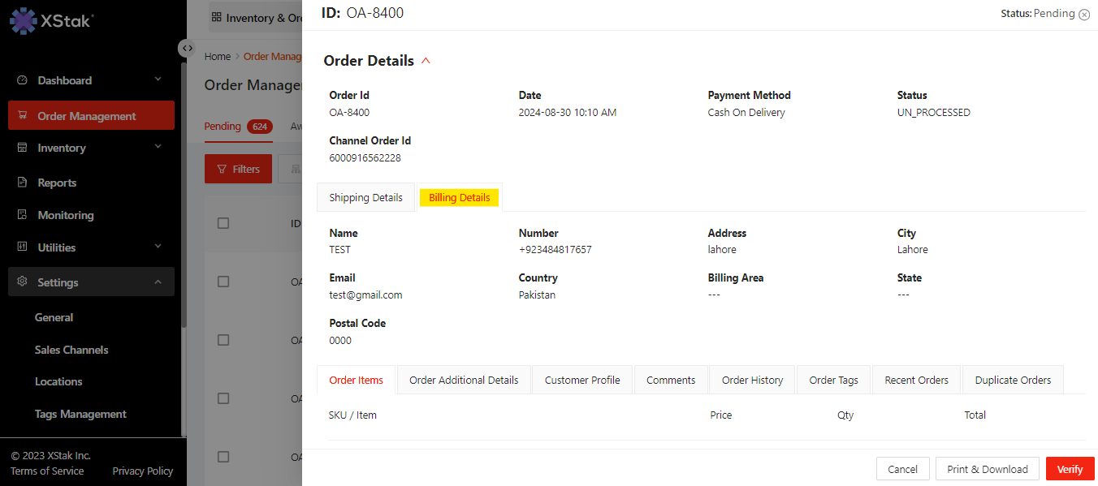Click the XStak logo icon
The width and height of the screenshot is (1098, 486).
click(x=23, y=21)
